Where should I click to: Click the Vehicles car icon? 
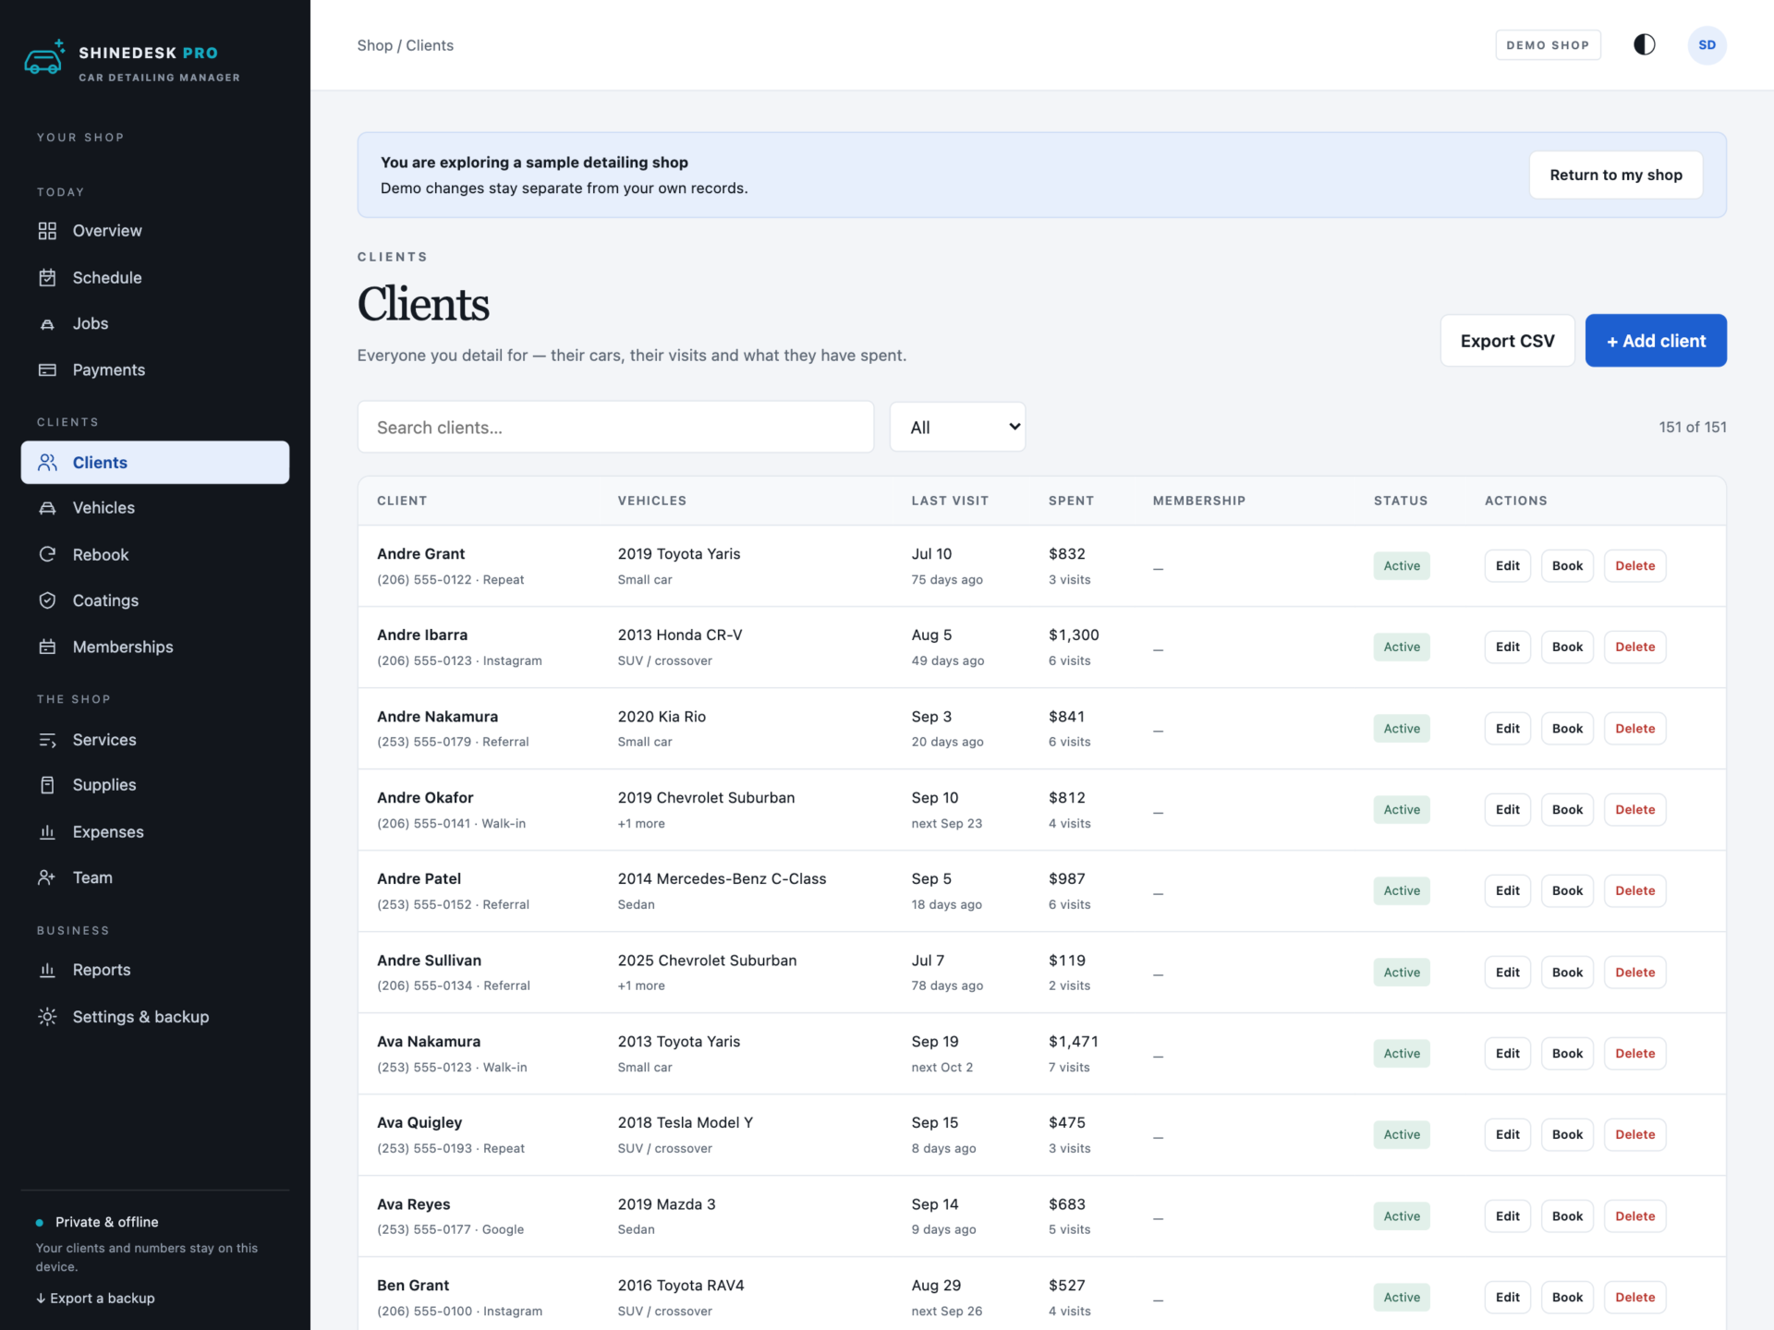click(x=47, y=508)
